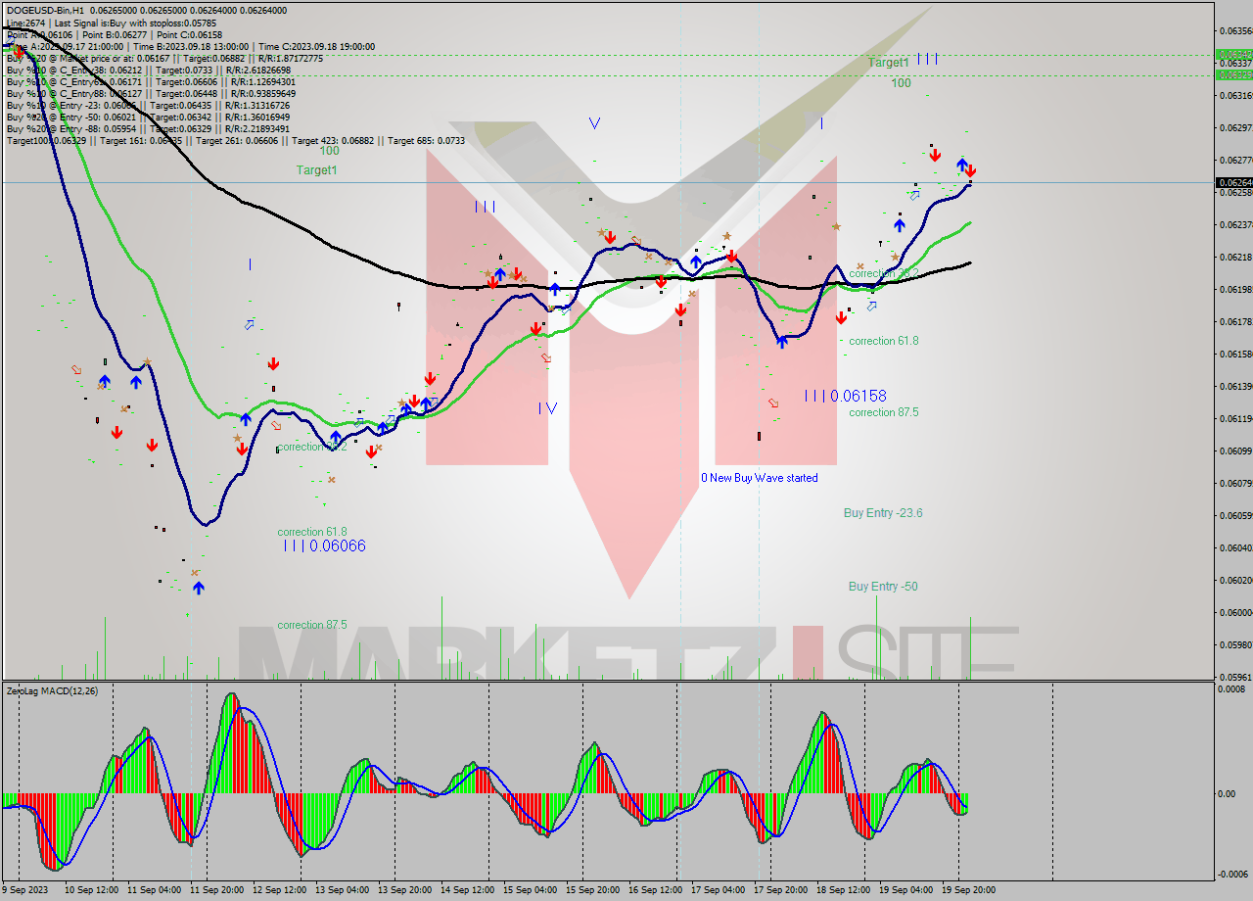The height and width of the screenshot is (901, 1253).
Task: Click the Time A / Time B / Time C line
Action: click(190, 46)
